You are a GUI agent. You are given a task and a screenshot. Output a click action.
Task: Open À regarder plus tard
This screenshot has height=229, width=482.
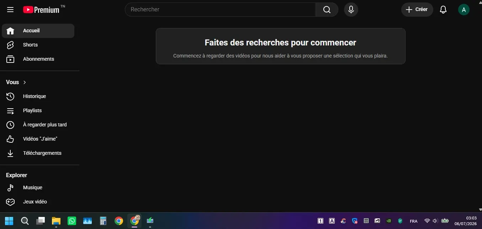pyautogui.click(x=38, y=125)
